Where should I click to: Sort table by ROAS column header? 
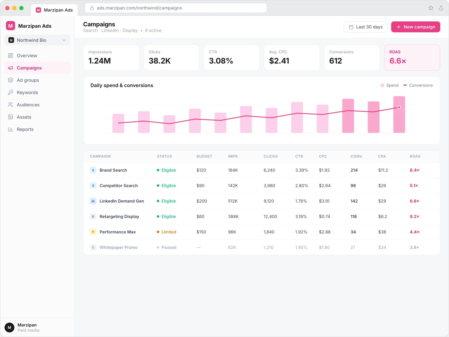(415, 156)
